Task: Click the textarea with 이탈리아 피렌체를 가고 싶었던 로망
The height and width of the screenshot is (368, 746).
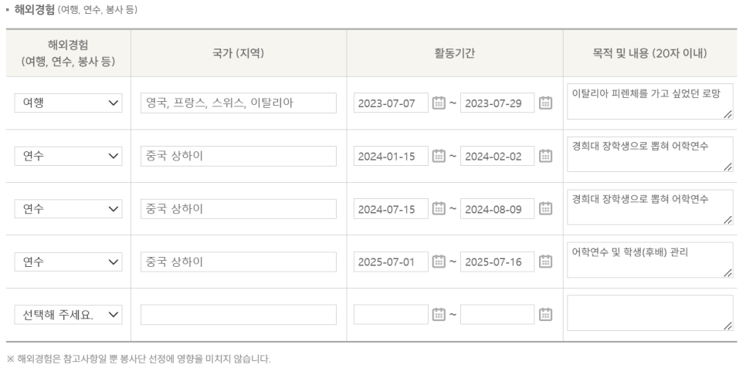Action: [650, 101]
